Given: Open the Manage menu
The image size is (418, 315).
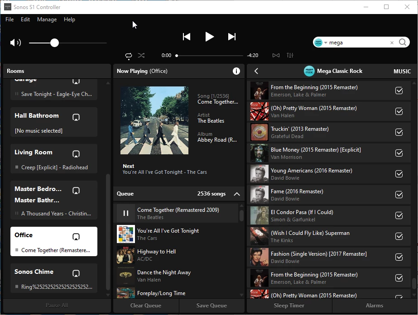Looking at the screenshot, I should [x=47, y=19].
